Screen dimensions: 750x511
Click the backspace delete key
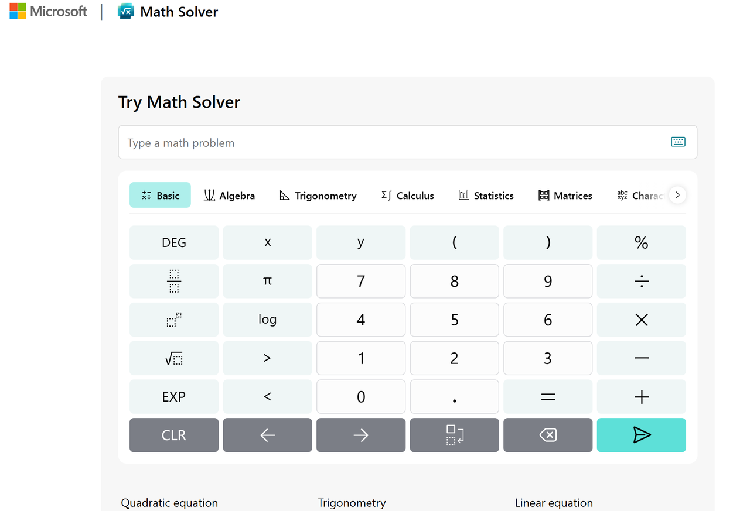(x=548, y=435)
